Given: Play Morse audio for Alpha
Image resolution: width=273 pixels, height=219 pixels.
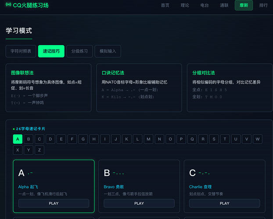Looking at the screenshot, I should (54, 203).
